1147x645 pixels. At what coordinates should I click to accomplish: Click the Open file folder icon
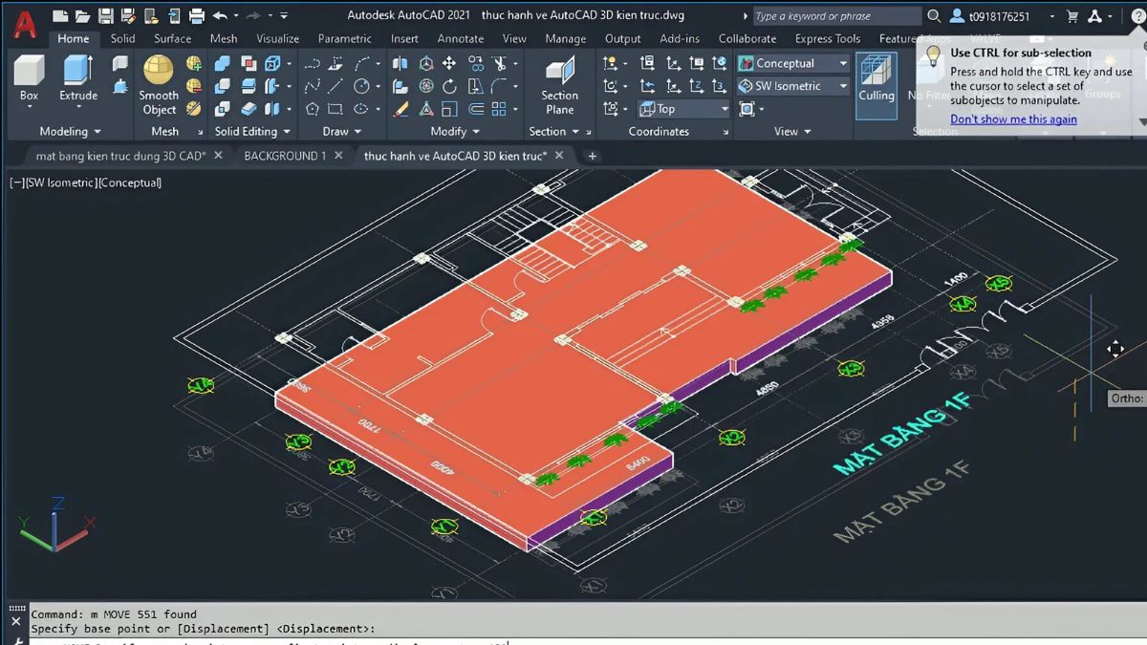(83, 16)
